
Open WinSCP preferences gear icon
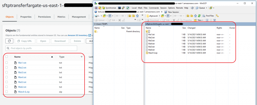192,8
